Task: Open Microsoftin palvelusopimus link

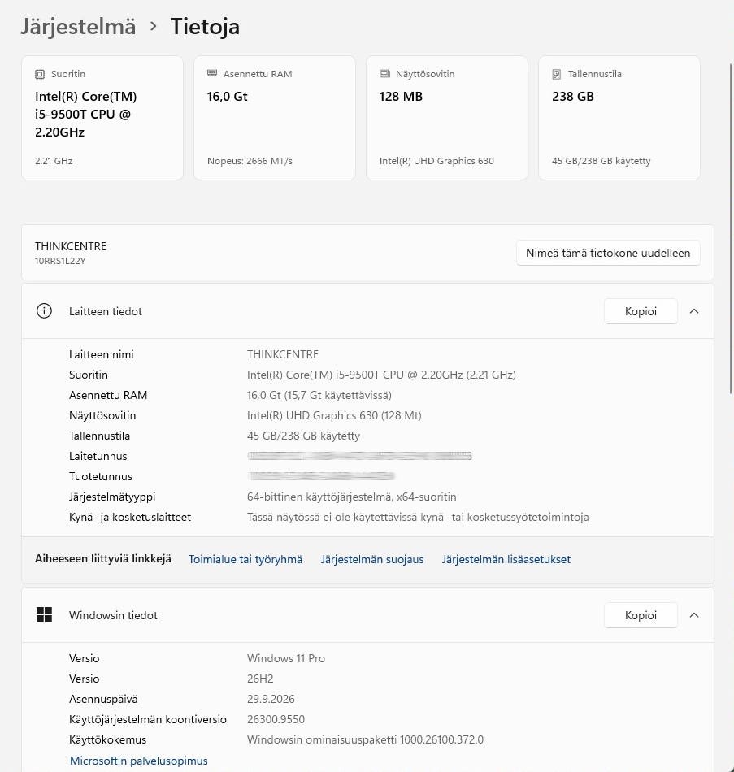Action: coord(139,761)
